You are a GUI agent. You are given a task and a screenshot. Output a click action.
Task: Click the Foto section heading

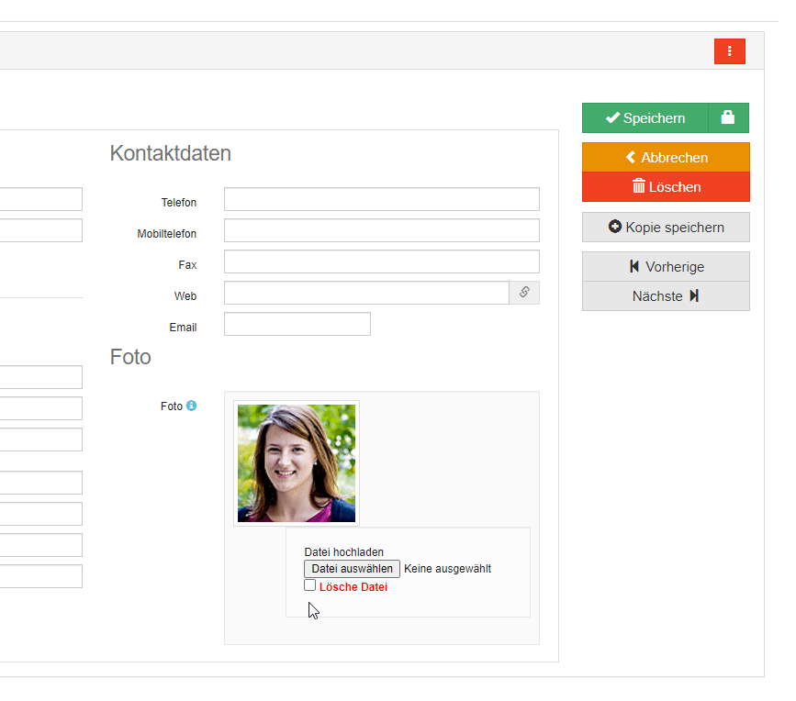point(130,357)
